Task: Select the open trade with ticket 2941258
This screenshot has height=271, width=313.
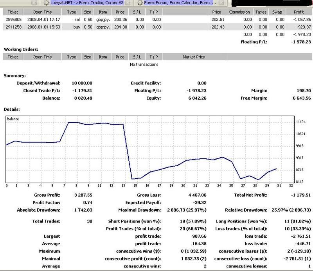Action: click(x=13, y=27)
